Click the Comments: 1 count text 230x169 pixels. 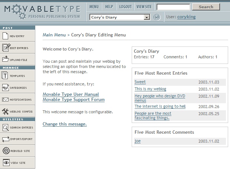coord(175,57)
